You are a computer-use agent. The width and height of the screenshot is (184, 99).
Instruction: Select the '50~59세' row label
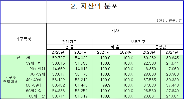coord(34,85)
